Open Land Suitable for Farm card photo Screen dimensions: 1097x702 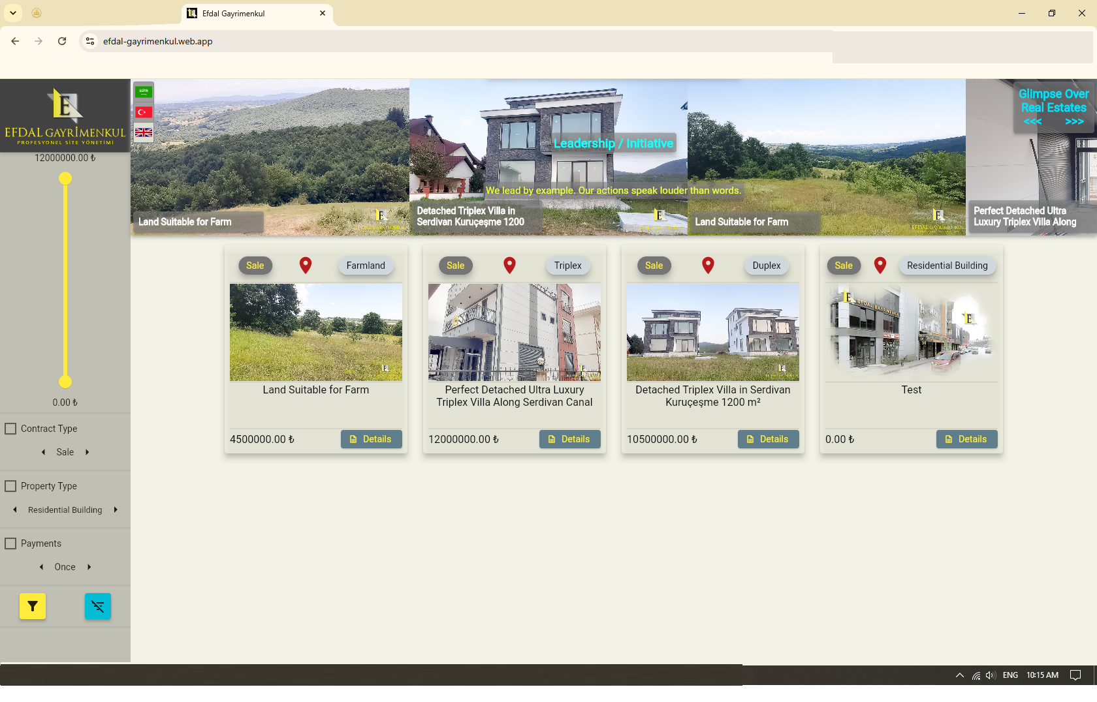coord(316,332)
